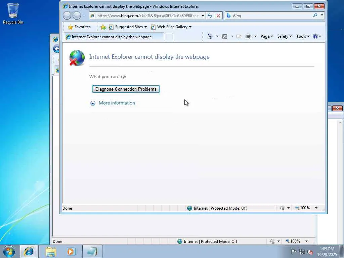Close the partially hidden window on the right

(x=337, y=109)
